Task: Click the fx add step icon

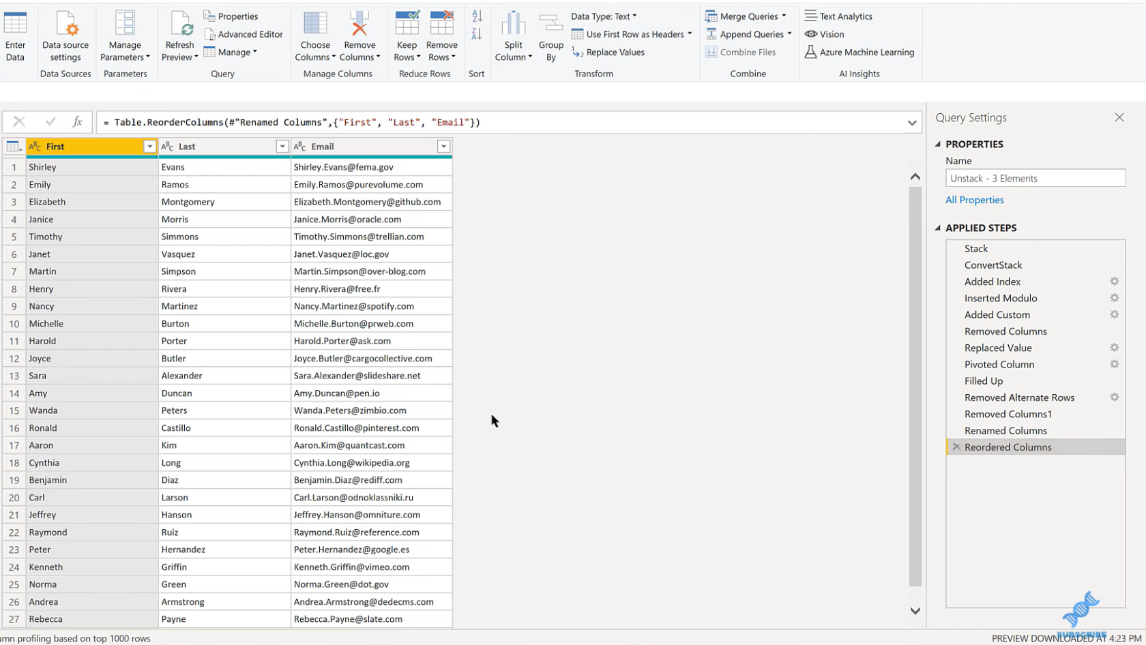Action: pyautogui.click(x=77, y=122)
